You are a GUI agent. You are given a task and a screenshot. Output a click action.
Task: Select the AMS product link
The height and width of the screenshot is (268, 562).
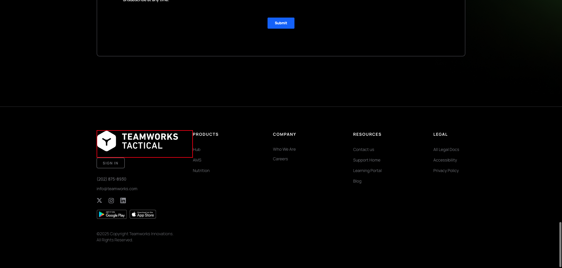click(x=197, y=160)
